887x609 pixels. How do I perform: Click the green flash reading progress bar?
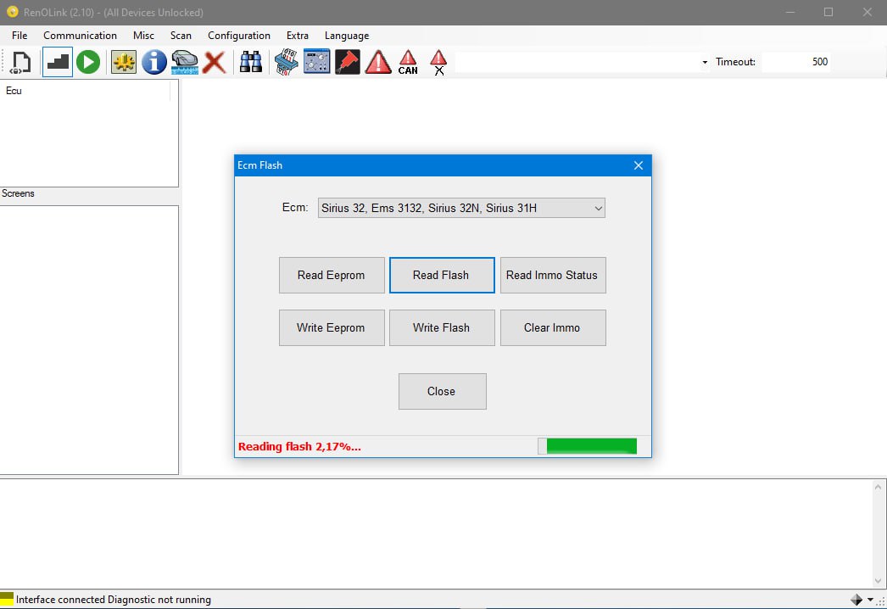(590, 446)
